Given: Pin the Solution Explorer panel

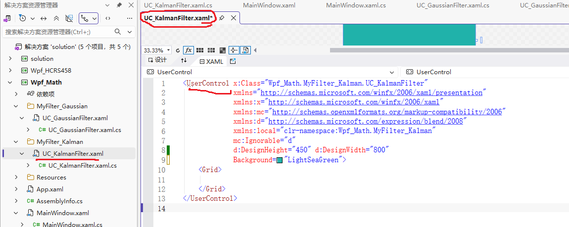Looking at the screenshot, I should [x=119, y=5].
